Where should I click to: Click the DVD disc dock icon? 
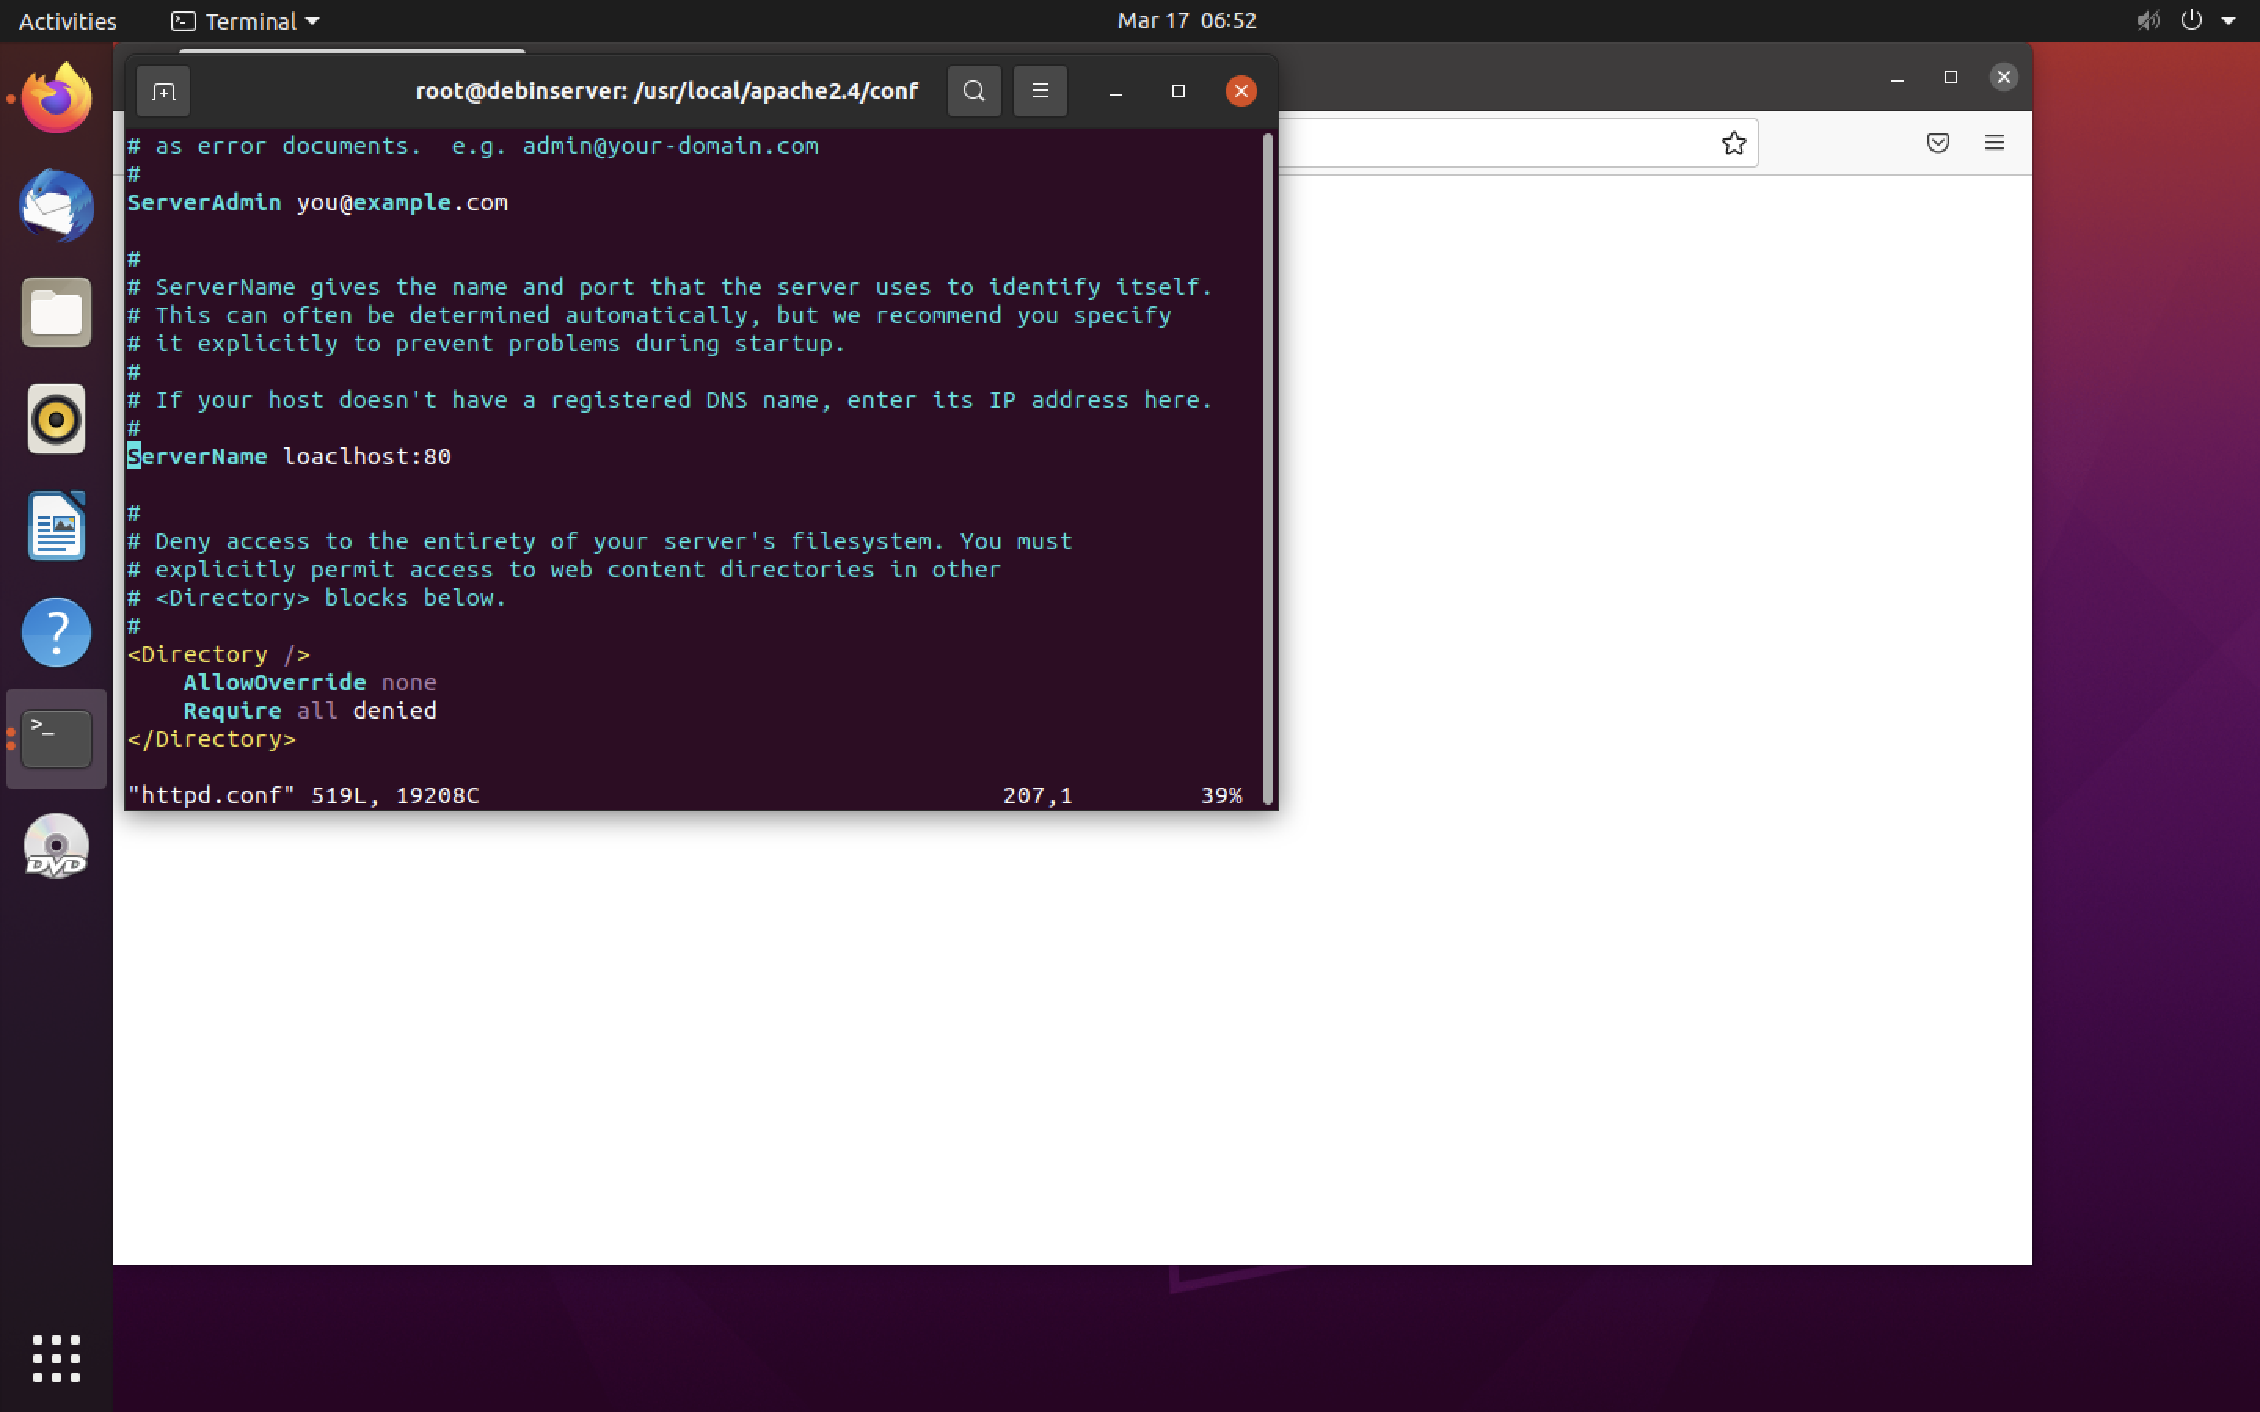[56, 846]
